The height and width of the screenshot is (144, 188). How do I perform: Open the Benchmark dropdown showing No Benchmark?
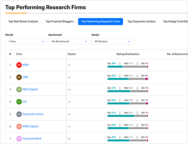(69, 42)
